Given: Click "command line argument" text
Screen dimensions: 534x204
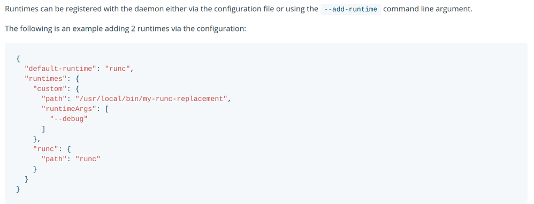Looking at the screenshot, I should tap(428, 9).
